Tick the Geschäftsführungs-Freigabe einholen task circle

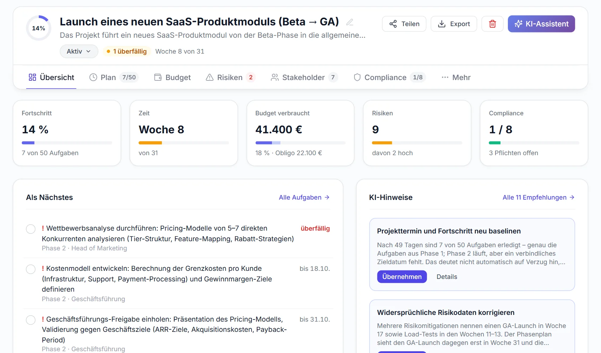pyautogui.click(x=31, y=320)
